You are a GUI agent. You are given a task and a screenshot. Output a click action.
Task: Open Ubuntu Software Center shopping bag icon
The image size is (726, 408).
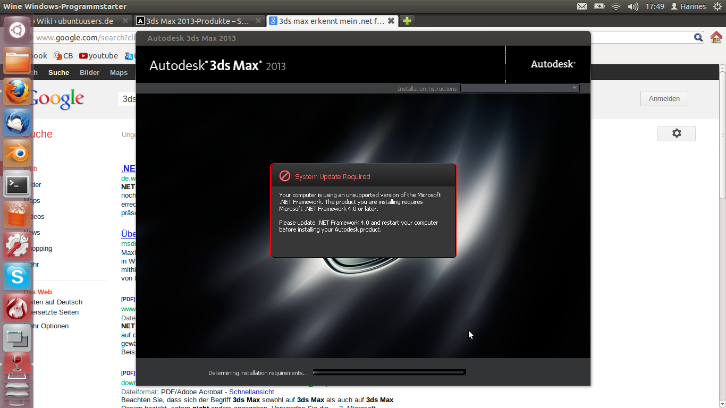pos(17,215)
